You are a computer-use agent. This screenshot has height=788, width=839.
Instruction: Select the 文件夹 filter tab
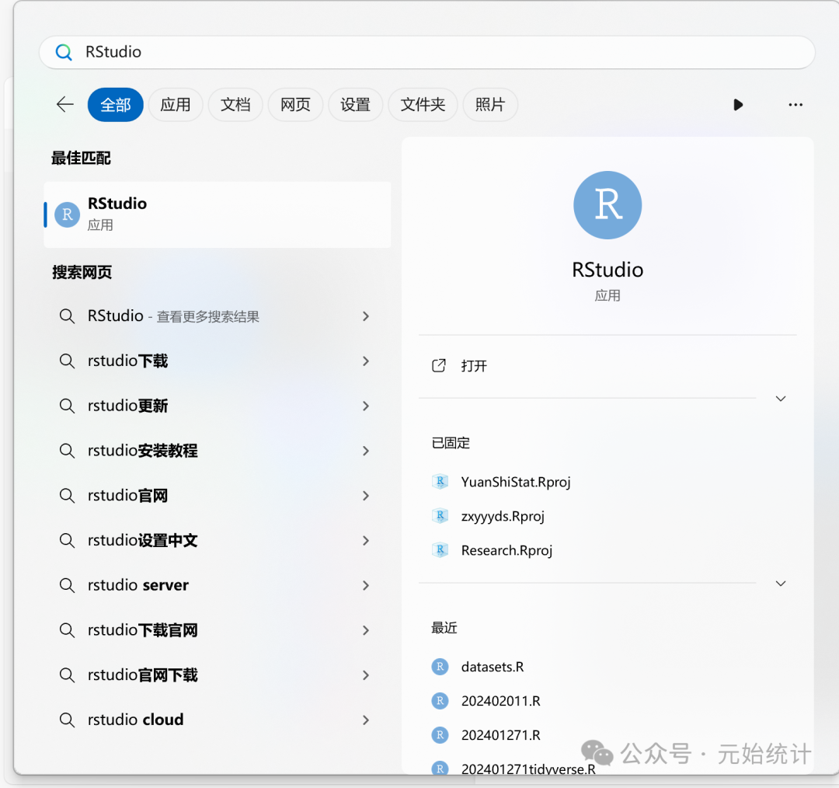tap(423, 105)
